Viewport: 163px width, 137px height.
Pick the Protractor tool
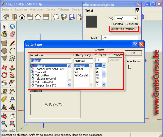click(x=4, y=99)
